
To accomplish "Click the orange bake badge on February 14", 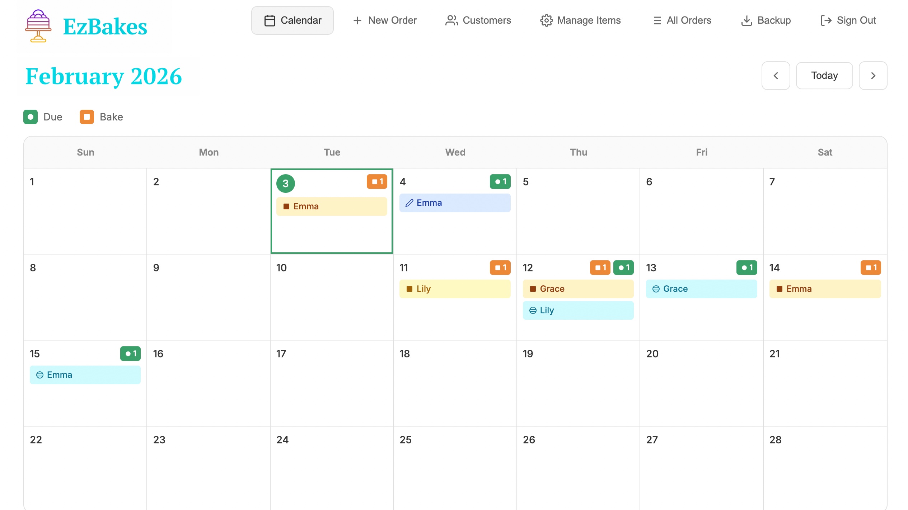I will click(x=871, y=268).
